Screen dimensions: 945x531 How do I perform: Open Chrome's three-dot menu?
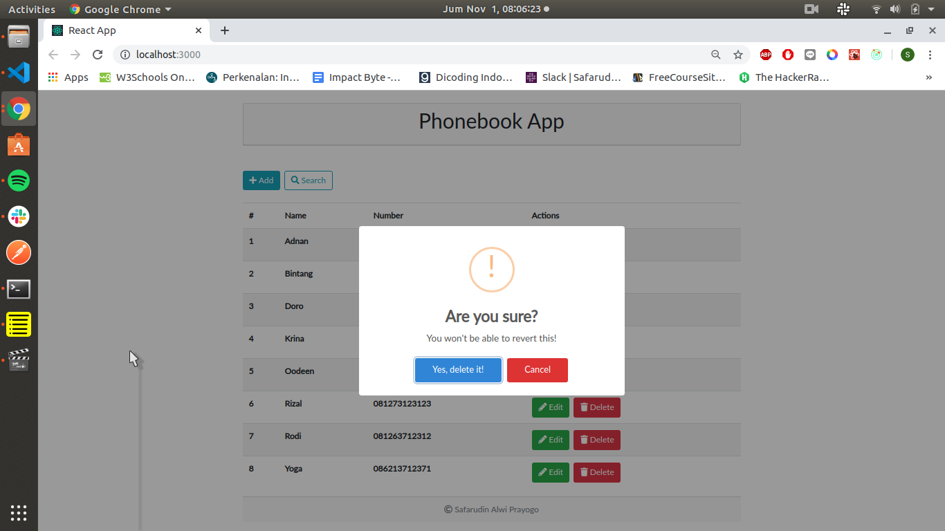(930, 55)
